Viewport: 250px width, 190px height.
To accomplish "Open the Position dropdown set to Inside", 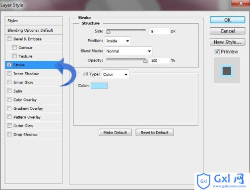I will click(x=118, y=41).
